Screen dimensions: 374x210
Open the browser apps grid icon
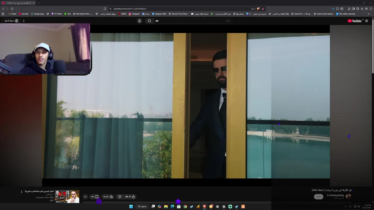click(3, 14)
